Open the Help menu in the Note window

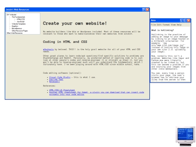[179, 25]
